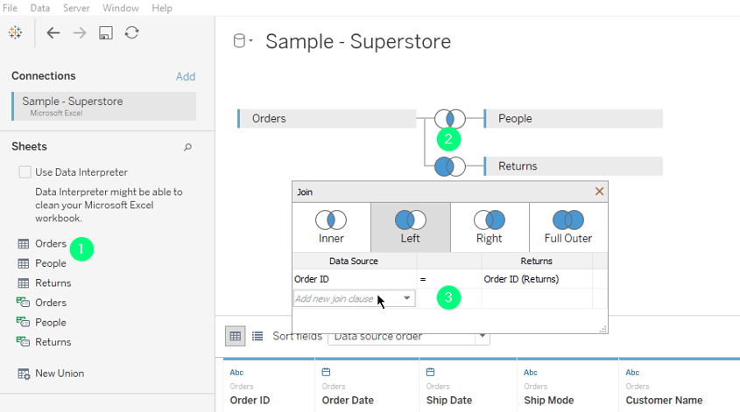
Task: Close the Join dialog
Action: click(x=599, y=192)
